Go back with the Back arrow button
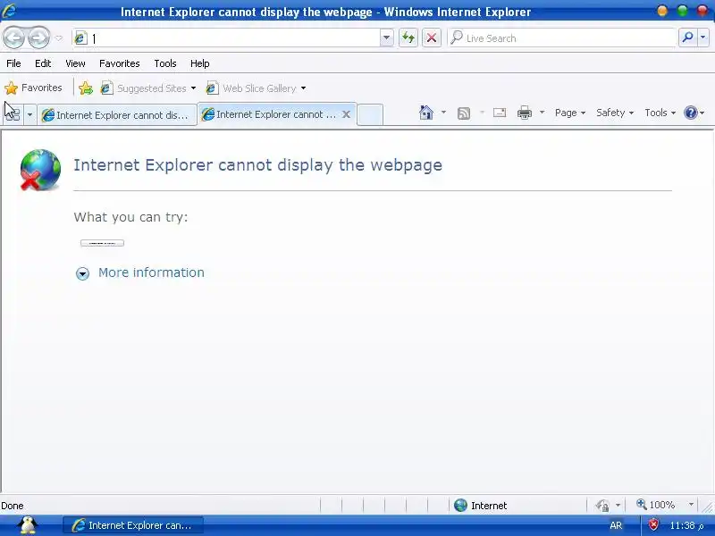 [x=13, y=38]
